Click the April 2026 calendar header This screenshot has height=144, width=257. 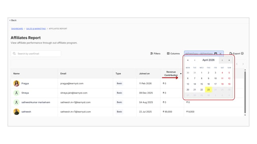(208, 60)
